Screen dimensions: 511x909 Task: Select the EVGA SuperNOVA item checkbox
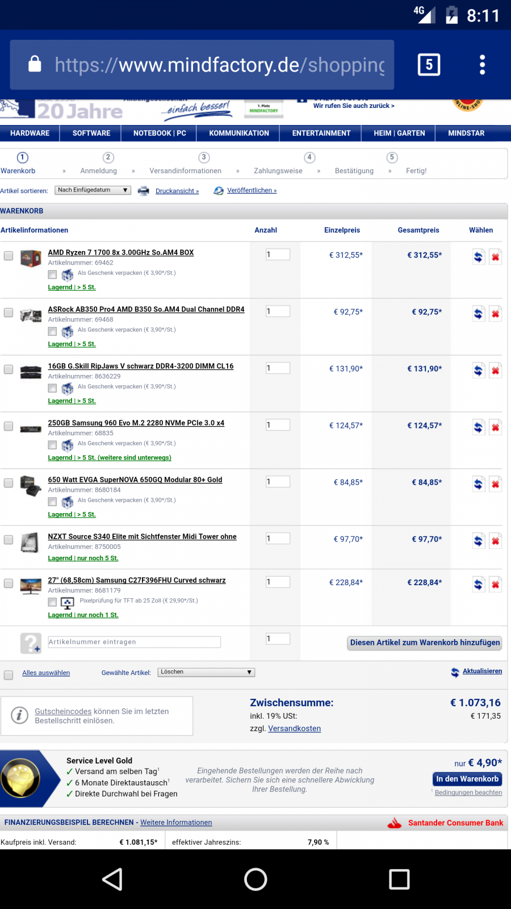(x=9, y=483)
